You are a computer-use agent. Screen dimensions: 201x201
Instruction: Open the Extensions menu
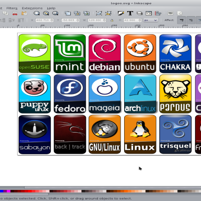pyautogui.click(x=32, y=8)
